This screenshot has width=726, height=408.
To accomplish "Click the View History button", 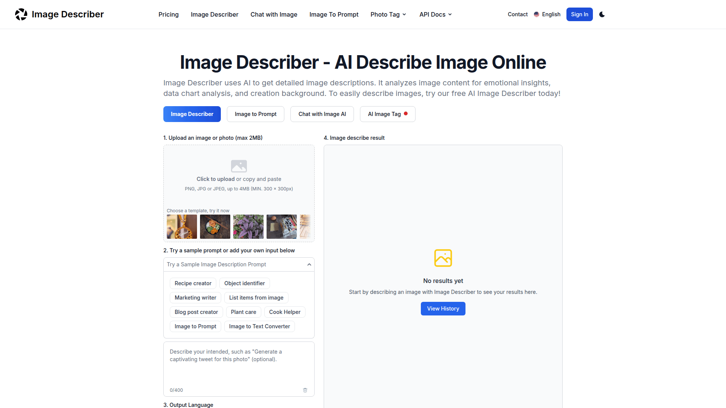I will (443, 309).
